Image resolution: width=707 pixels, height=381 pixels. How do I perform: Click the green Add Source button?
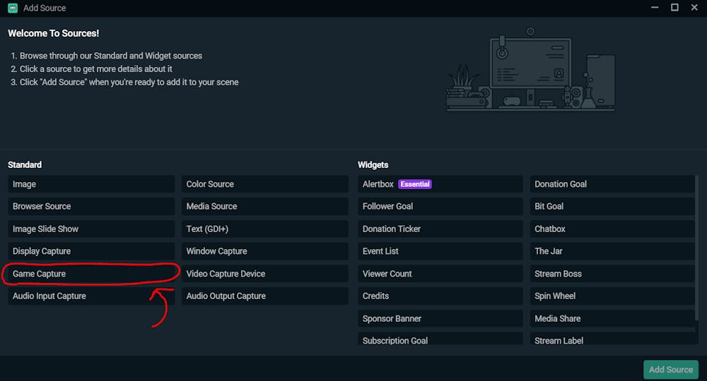(x=670, y=369)
